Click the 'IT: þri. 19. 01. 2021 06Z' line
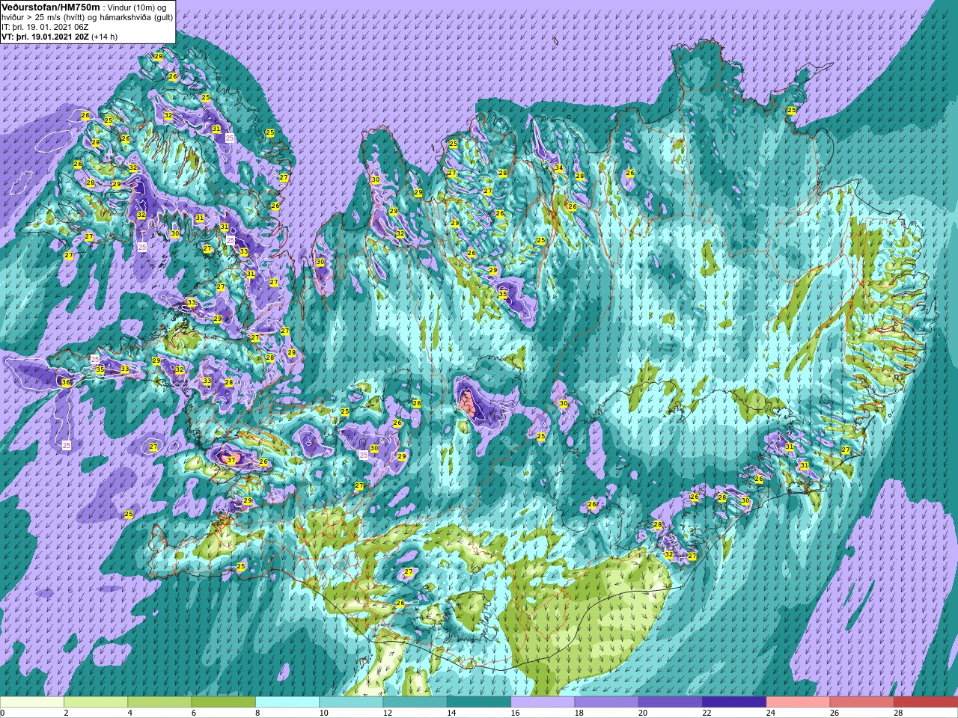 [x=45, y=26]
